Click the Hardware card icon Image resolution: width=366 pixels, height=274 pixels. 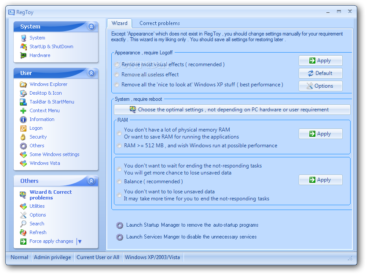(23, 55)
